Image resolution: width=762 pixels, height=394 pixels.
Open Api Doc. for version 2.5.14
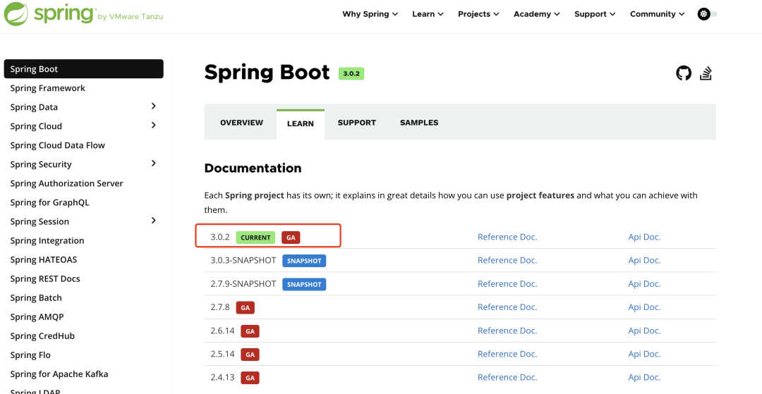[644, 355]
